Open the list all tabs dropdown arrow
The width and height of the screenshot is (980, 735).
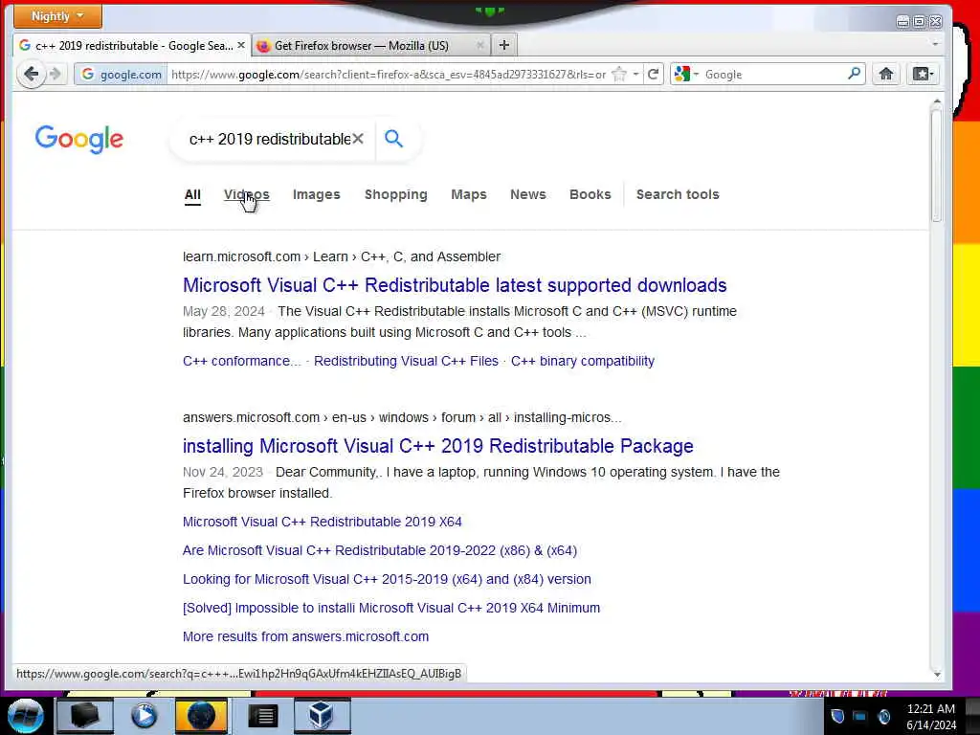pos(935,44)
